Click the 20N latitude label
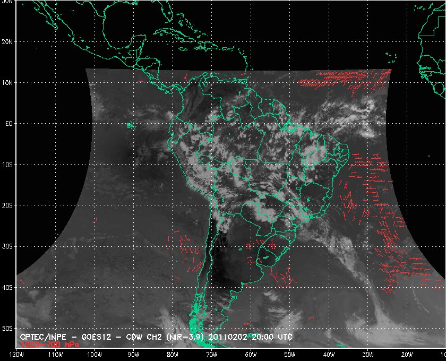Viewport: 446px width, 361px height. click(7, 42)
